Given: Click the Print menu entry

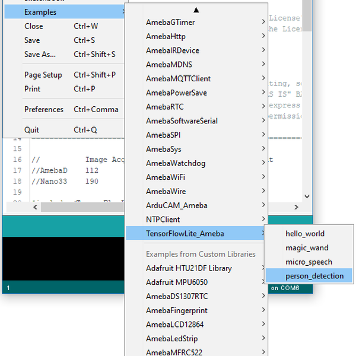Looking at the screenshot, I should [x=33, y=89].
